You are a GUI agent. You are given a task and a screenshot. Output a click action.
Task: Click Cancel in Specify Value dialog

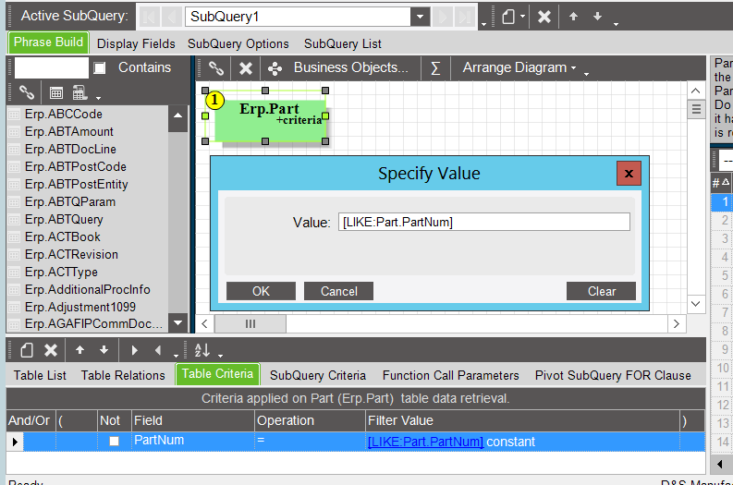[338, 291]
